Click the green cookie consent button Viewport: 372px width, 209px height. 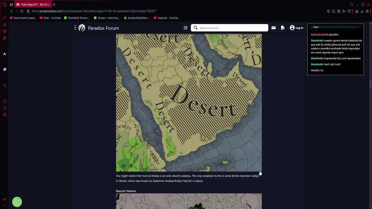point(17,202)
